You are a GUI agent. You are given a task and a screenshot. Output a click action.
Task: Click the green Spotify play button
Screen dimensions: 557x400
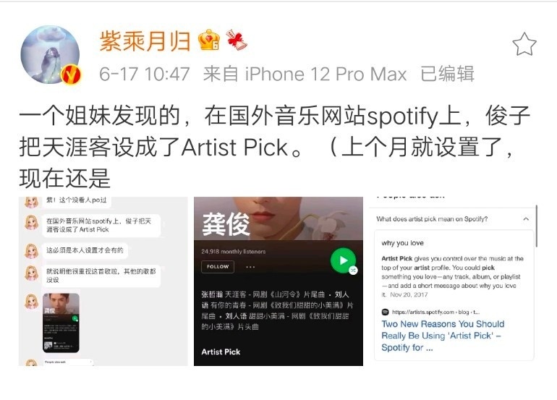point(343,260)
